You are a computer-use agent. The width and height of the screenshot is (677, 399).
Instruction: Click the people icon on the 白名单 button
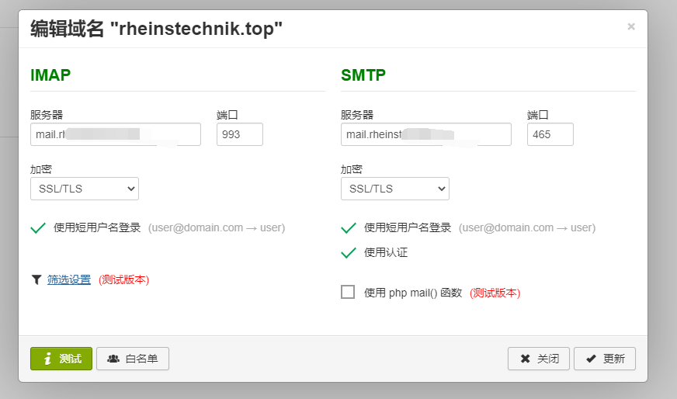pos(113,359)
